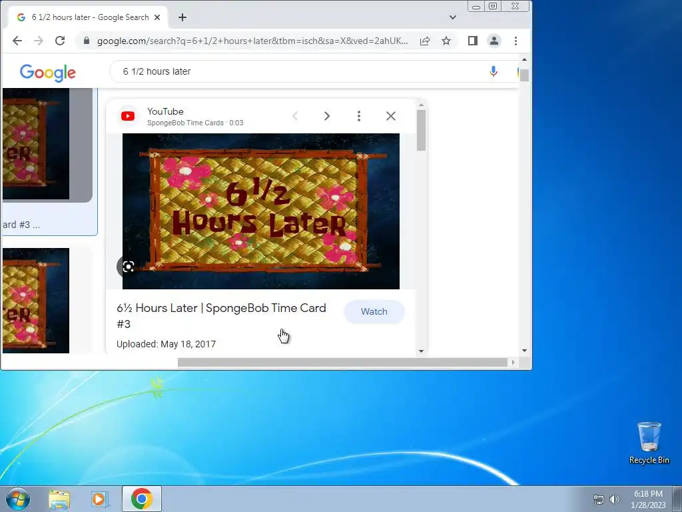Click the padlock site info icon
Screen dimensions: 682x512
coord(87,41)
